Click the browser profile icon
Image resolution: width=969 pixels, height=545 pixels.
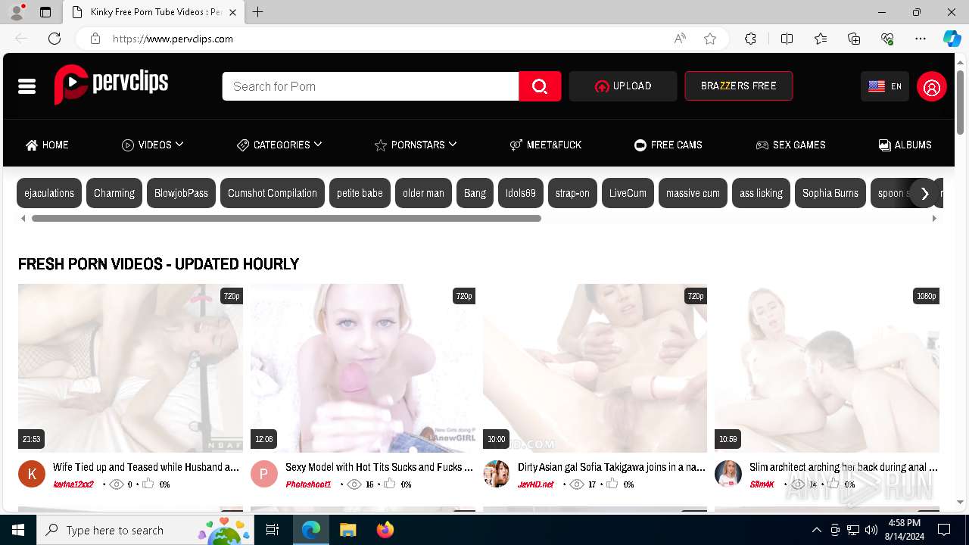click(17, 12)
